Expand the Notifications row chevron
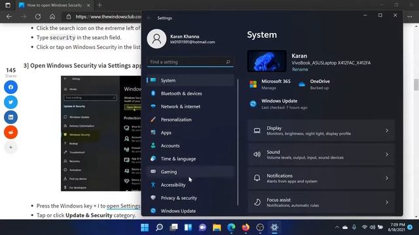419x235 pixels. (387, 178)
